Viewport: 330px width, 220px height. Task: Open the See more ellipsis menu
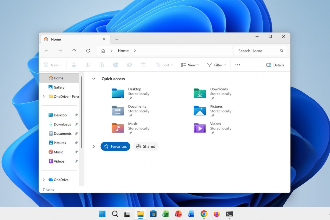[x=238, y=65]
